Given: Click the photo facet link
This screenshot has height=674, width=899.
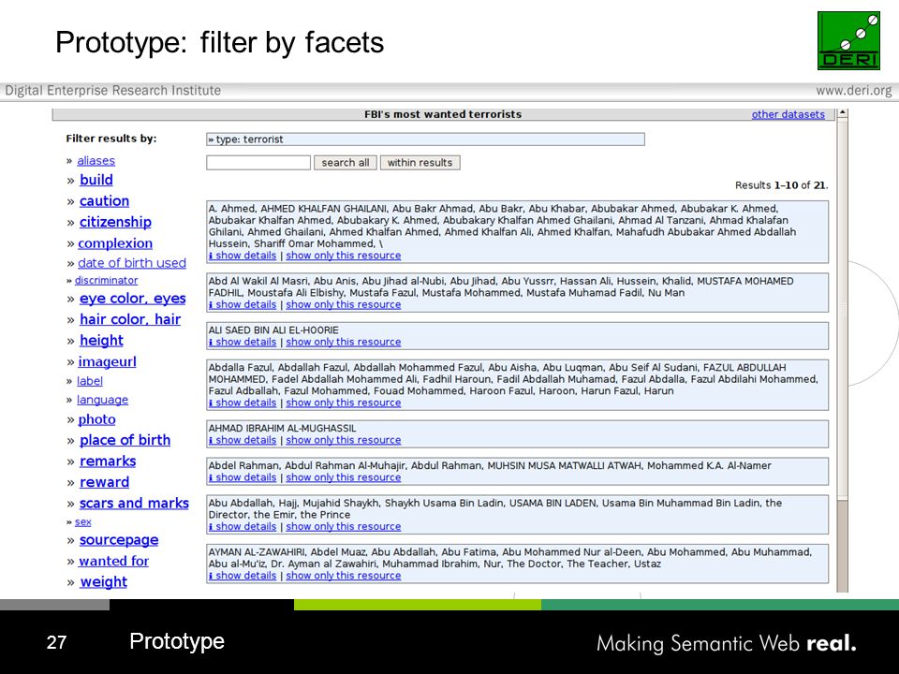Looking at the screenshot, I should (96, 419).
